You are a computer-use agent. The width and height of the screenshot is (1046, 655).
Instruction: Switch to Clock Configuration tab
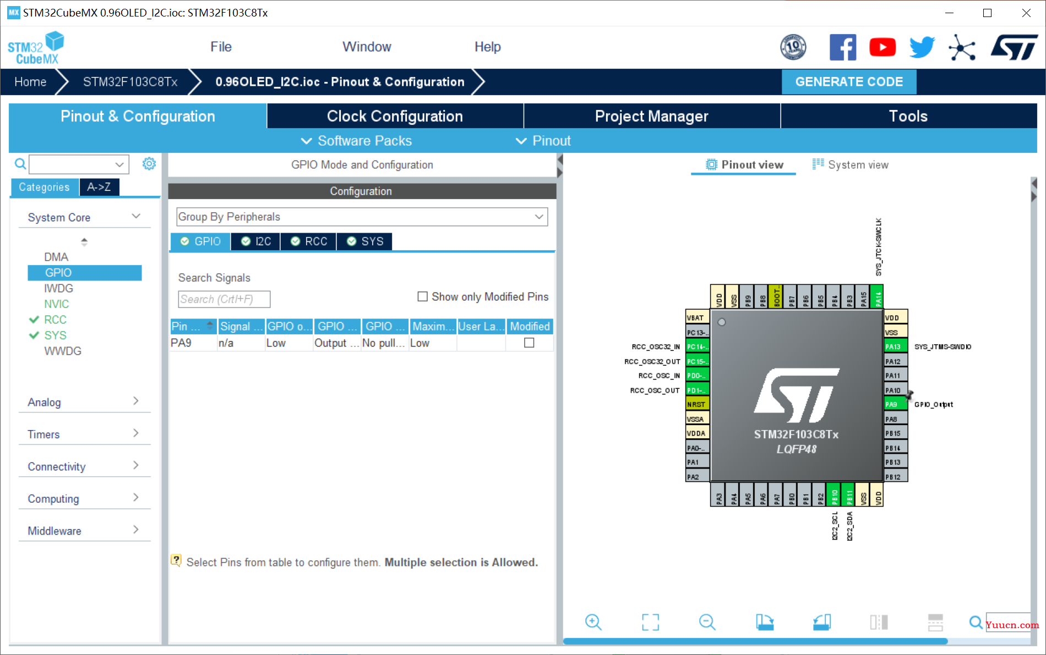point(395,116)
